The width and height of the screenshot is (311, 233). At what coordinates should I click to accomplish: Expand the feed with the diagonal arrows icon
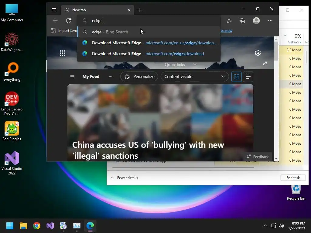coord(265,63)
